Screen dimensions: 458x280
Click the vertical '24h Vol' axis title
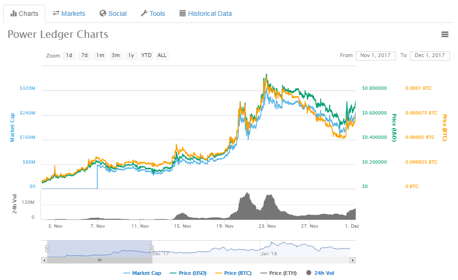coord(15,204)
